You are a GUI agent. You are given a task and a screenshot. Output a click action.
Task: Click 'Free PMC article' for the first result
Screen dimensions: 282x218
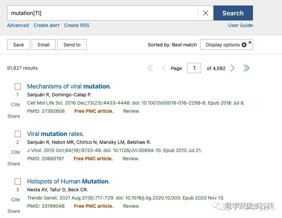point(94,111)
